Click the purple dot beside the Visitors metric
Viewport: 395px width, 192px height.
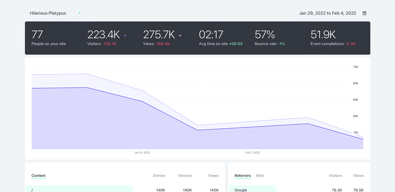[125, 35]
